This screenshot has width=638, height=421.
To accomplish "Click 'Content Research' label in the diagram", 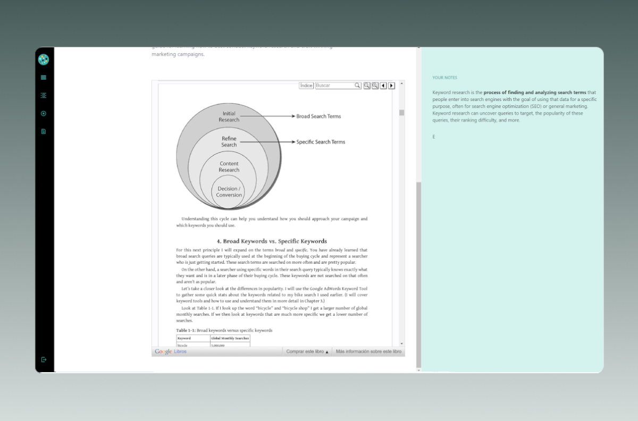I will tap(229, 167).
